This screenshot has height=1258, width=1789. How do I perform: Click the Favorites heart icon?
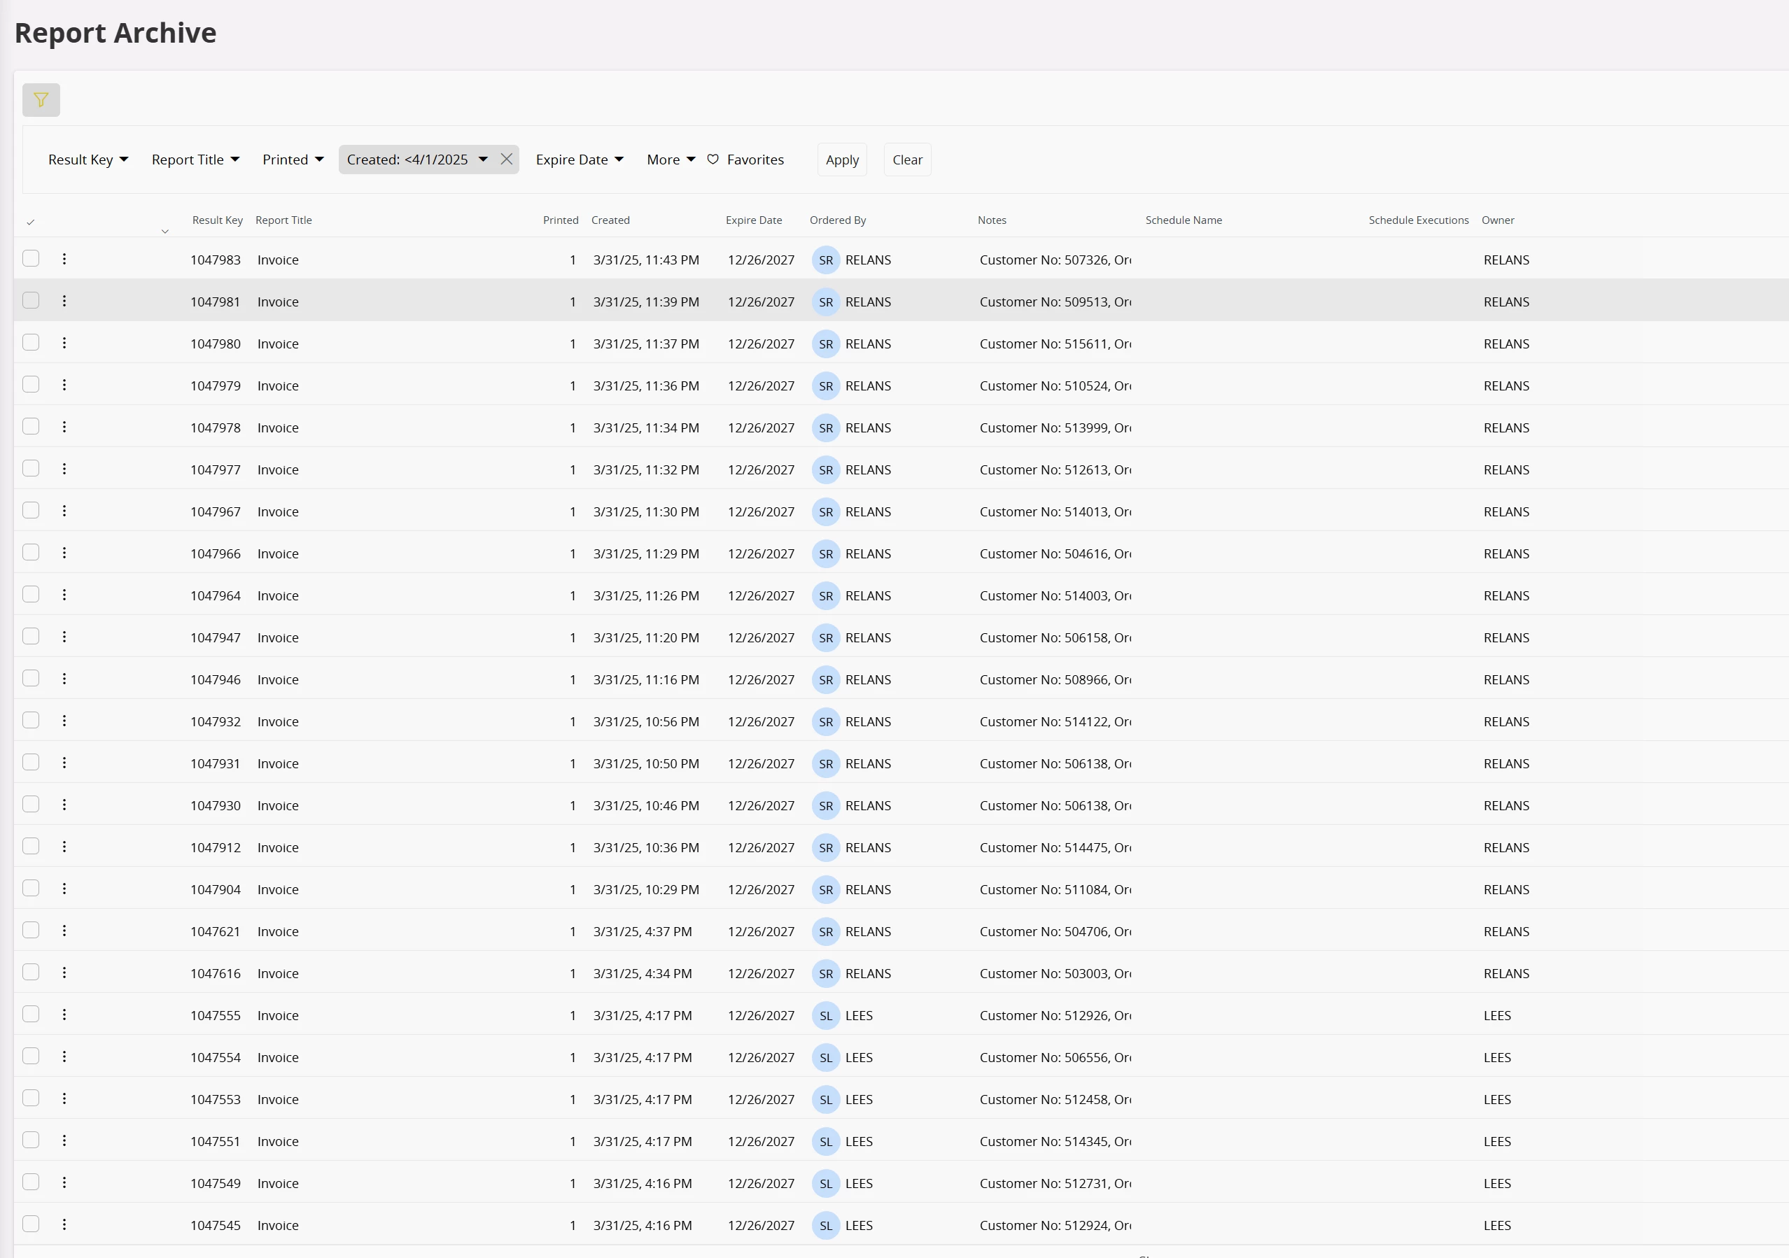tap(713, 159)
